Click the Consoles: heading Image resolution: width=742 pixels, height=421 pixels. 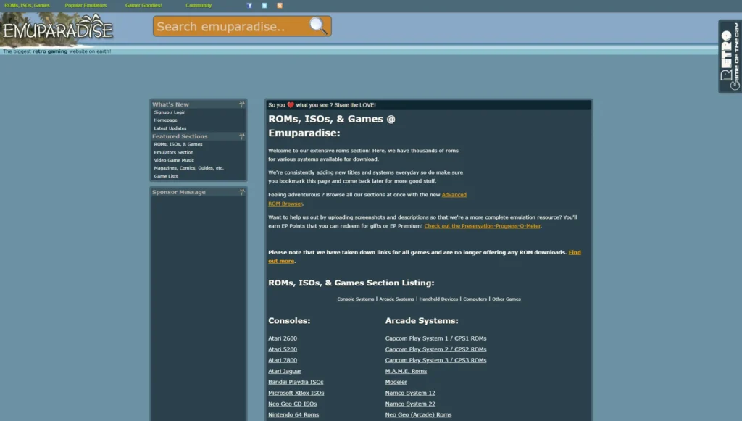pyautogui.click(x=289, y=321)
